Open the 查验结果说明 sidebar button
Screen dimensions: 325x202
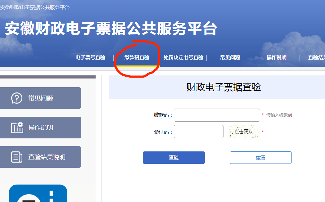click(41, 157)
